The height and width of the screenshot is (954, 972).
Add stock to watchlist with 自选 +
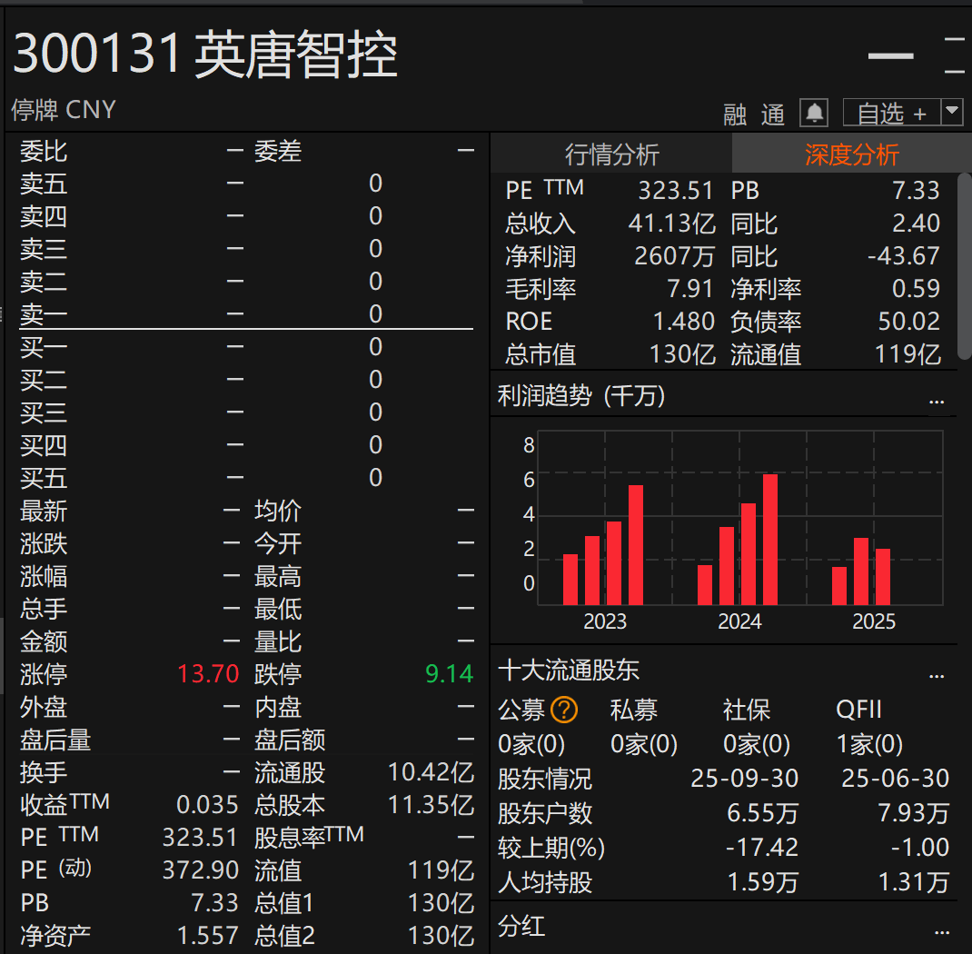coord(891,114)
